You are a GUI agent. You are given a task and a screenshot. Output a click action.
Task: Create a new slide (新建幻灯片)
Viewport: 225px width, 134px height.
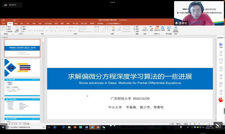pyautogui.click(x=17, y=29)
